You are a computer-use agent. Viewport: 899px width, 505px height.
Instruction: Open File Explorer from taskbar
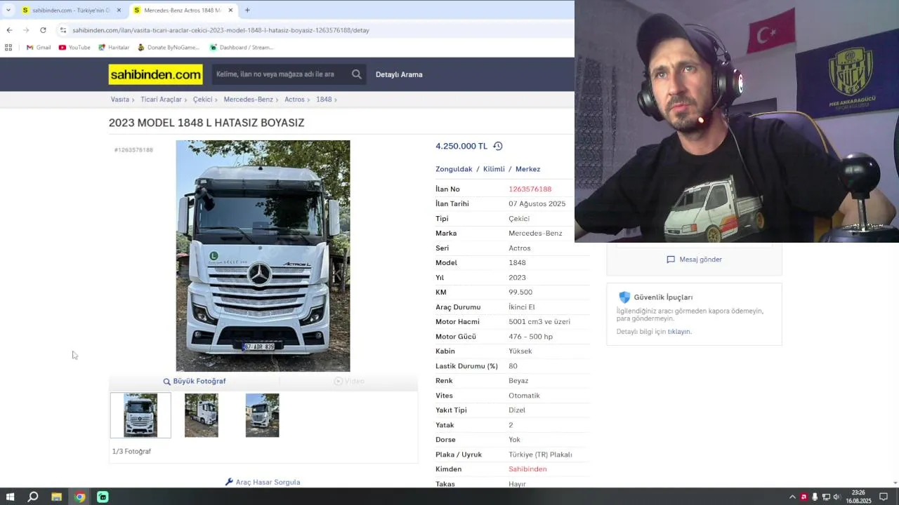coord(56,497)
